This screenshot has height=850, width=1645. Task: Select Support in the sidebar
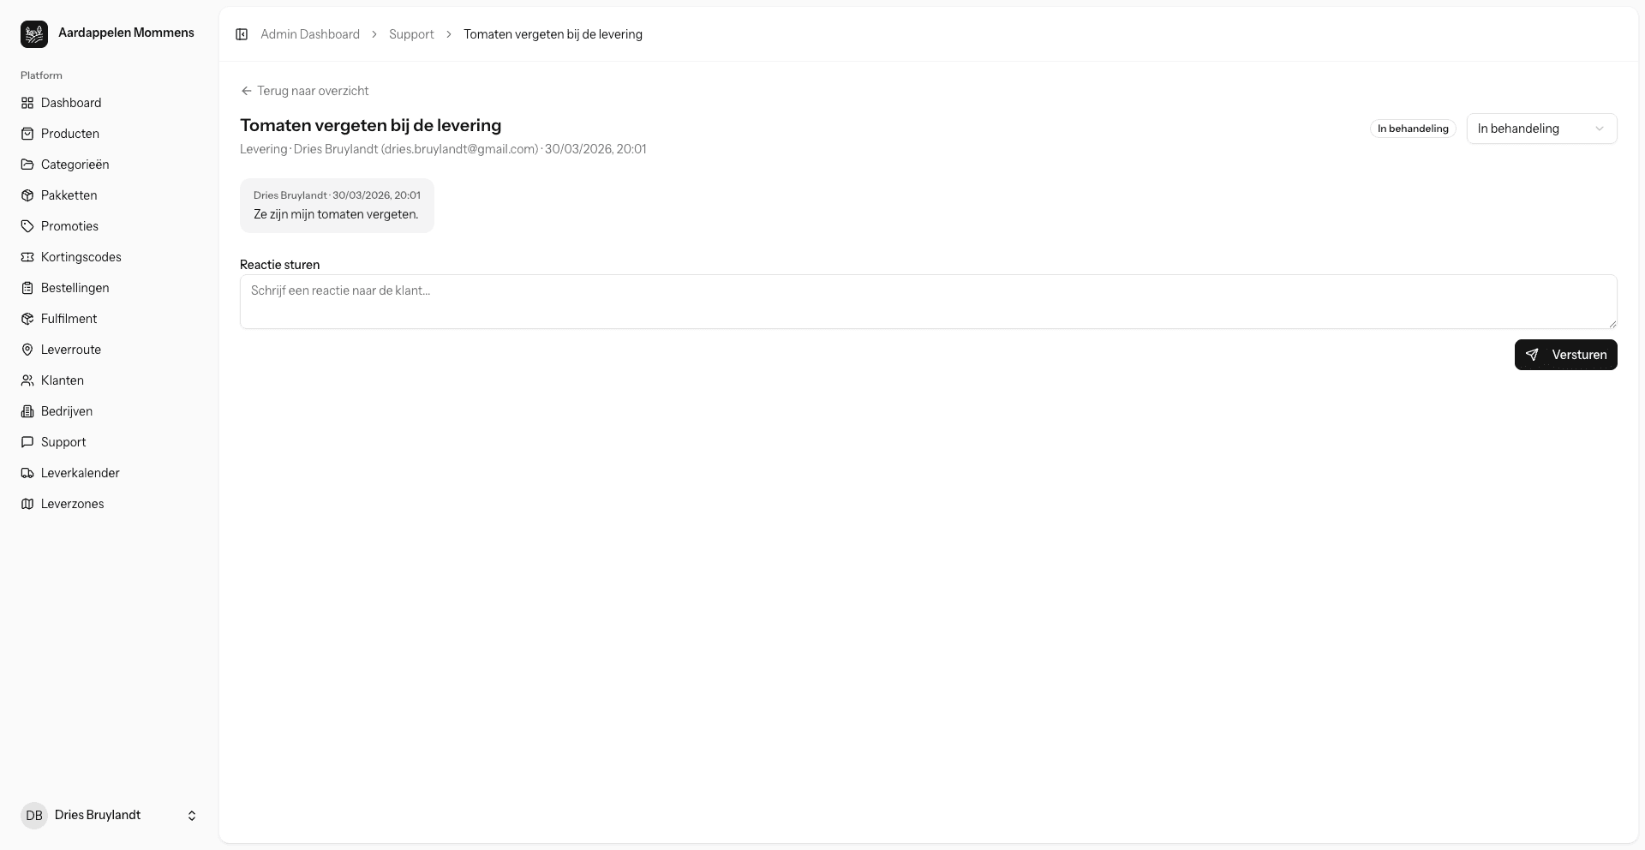click(x=110, y=442)
